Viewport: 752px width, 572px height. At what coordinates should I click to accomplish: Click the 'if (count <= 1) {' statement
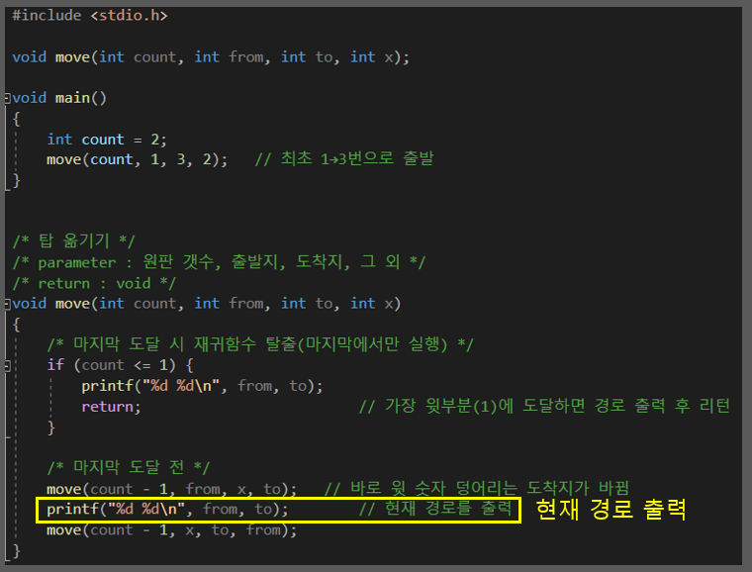[121, 365]
